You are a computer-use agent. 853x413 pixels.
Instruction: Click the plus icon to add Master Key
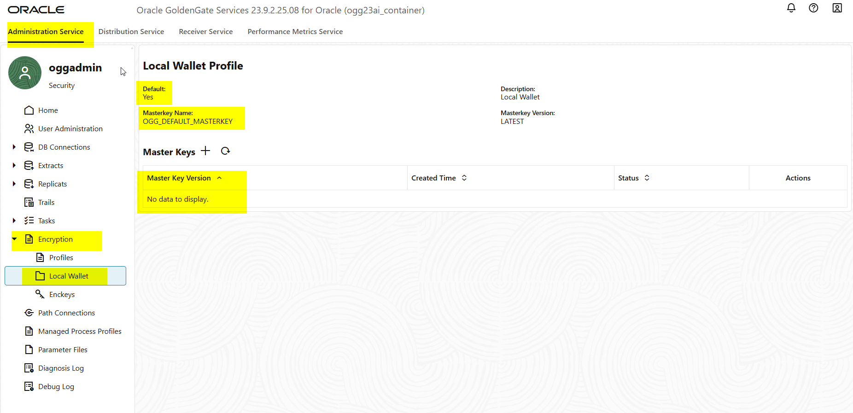[x=205, y=151]
